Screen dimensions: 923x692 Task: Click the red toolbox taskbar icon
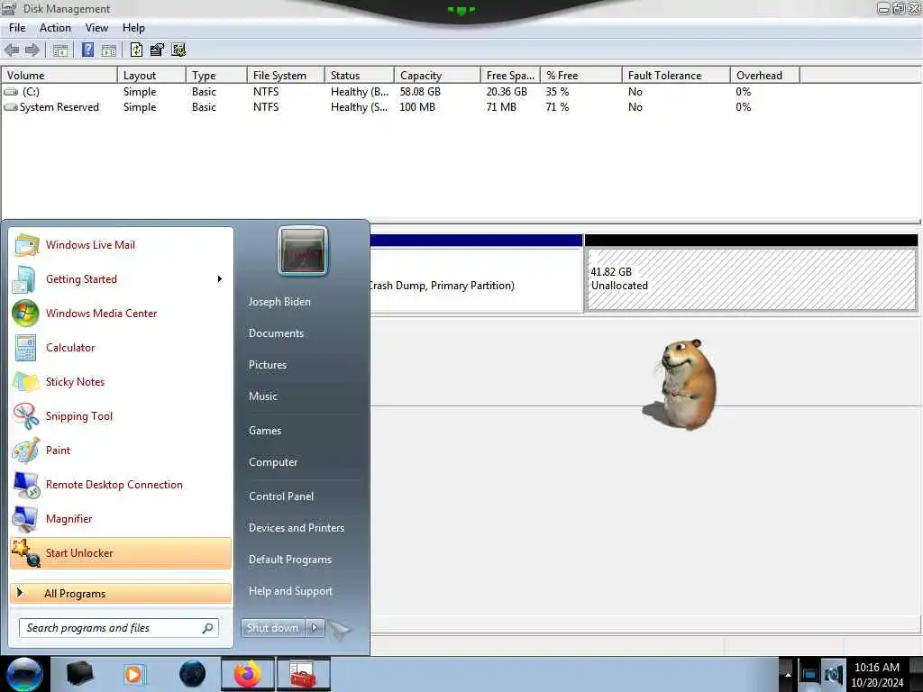(303, 674)
